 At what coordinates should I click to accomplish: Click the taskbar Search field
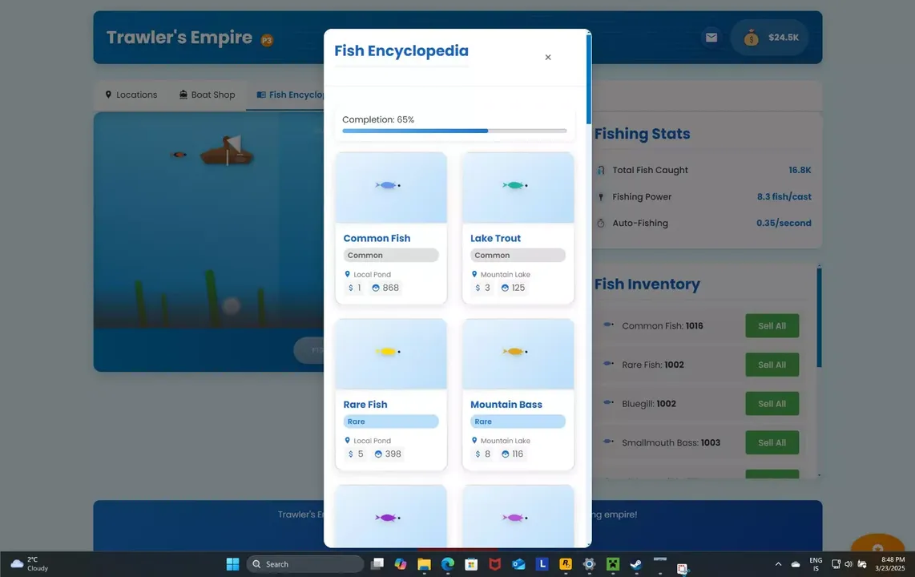coord(304,563)
